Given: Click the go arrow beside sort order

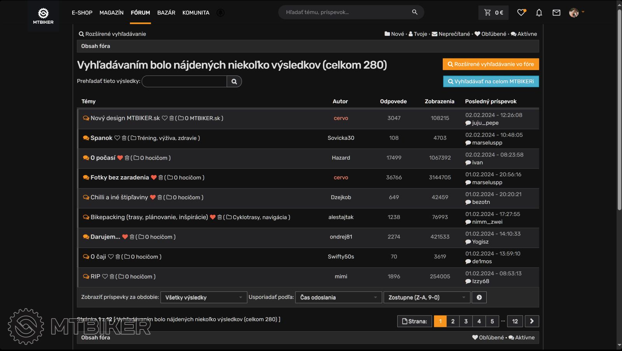Looking at the screenshot, I should point(479,297).
